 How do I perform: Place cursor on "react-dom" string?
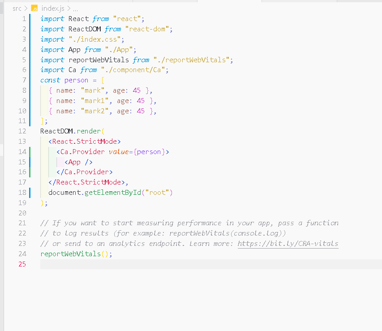pos(147,29)
